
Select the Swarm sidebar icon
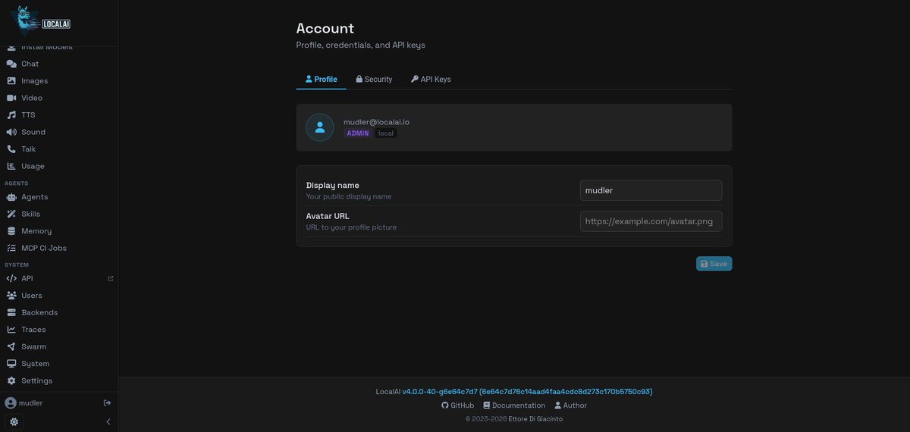tap(11, 346)
